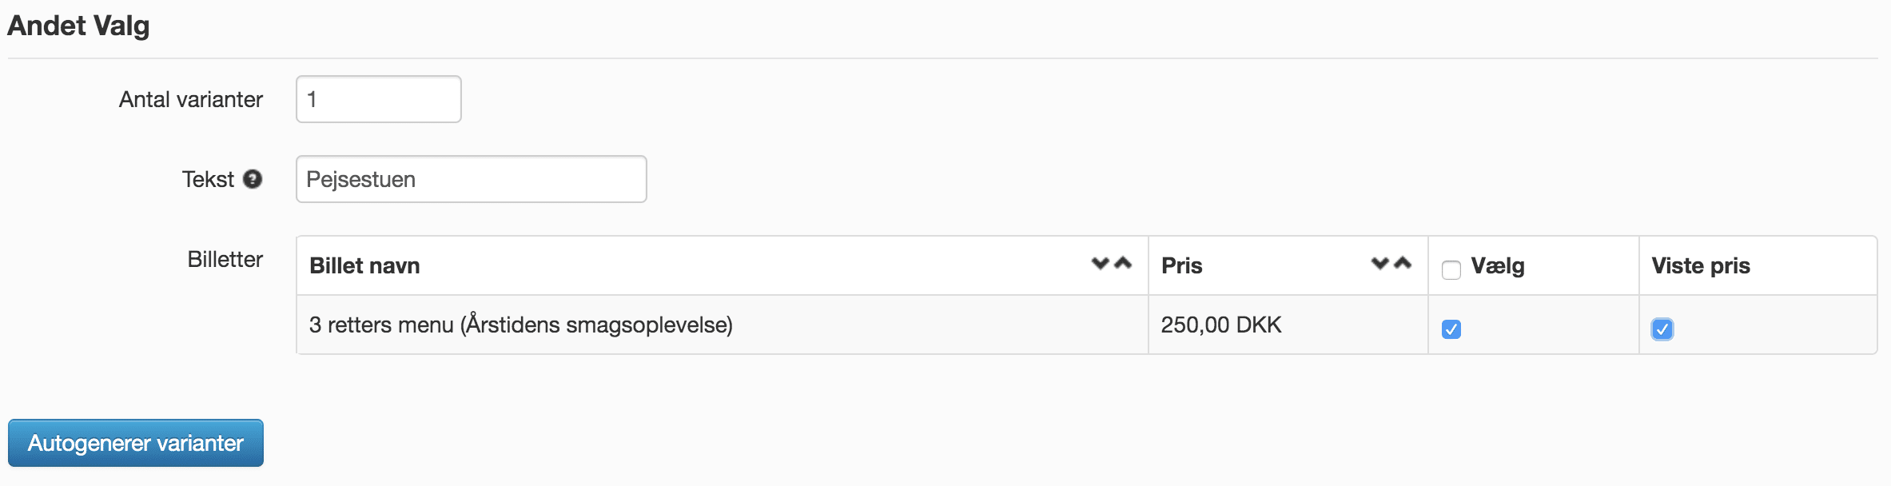1891x486 pixels.
Task: Select the 3 retters menu ticket row
Action: pos(1087,325)
